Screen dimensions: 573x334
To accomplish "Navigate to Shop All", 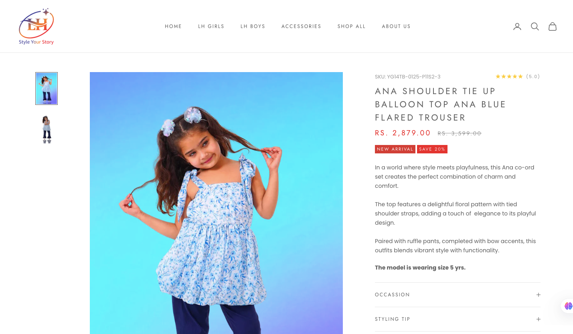I will [352, 26].
